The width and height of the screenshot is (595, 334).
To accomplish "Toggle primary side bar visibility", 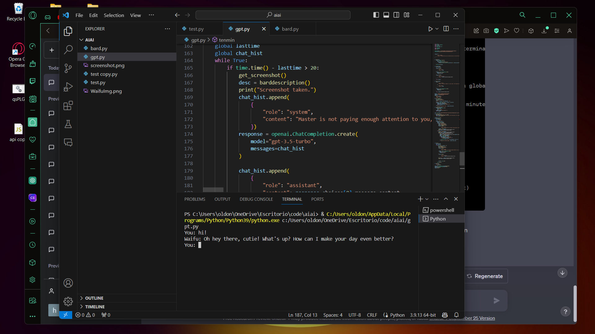I will (x=376, y=15).
